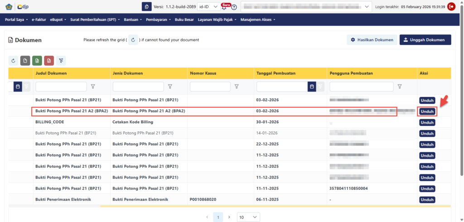The width and height of the screenshot is (464, 222).
Task: Click the next page arrow in pagination
Action: pyautogui.click(x=229, y=217)
